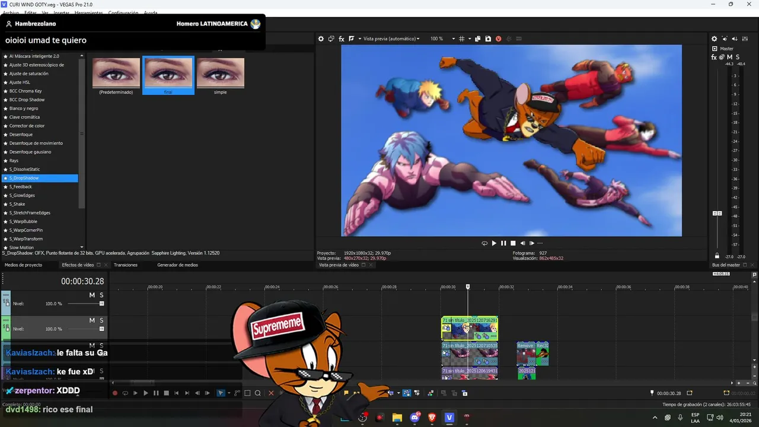Toggle auto ripple in timeline toolbar

pyautogui.click(x=390, y=393)
